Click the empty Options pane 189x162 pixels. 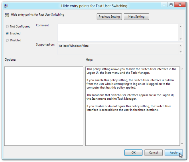pos(44,106)
